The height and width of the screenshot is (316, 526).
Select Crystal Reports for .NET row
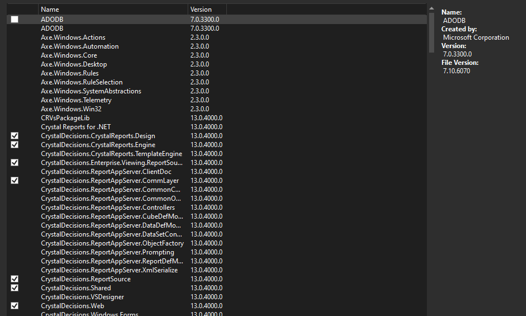tap(217, 127)
